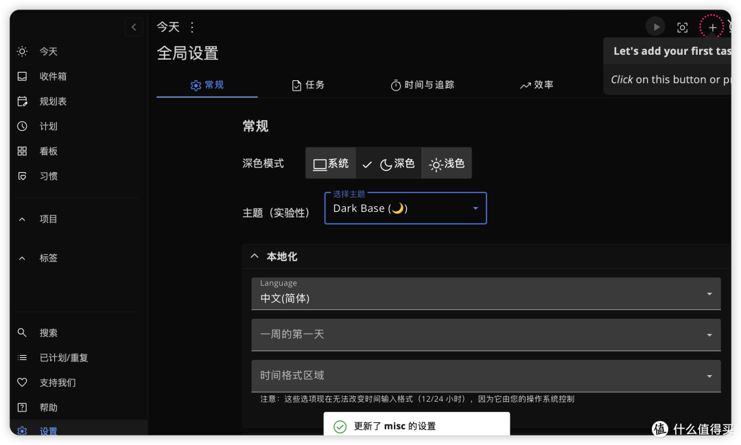Image resolution: width=741 pixels, height=445 pixels.
Task: Open 看板 in the sidebar
Action: point(48,151)
